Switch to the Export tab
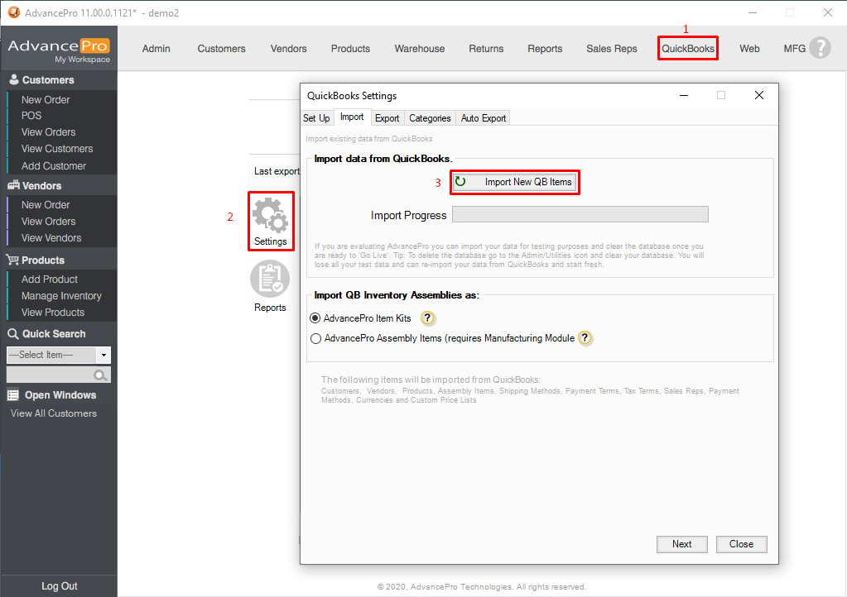Image resolution: width=847 pixels, height=597 pixels. (387, 118)
